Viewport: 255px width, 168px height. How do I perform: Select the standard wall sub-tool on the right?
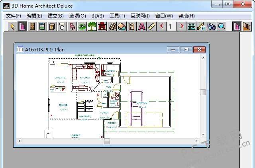[237, 26]
